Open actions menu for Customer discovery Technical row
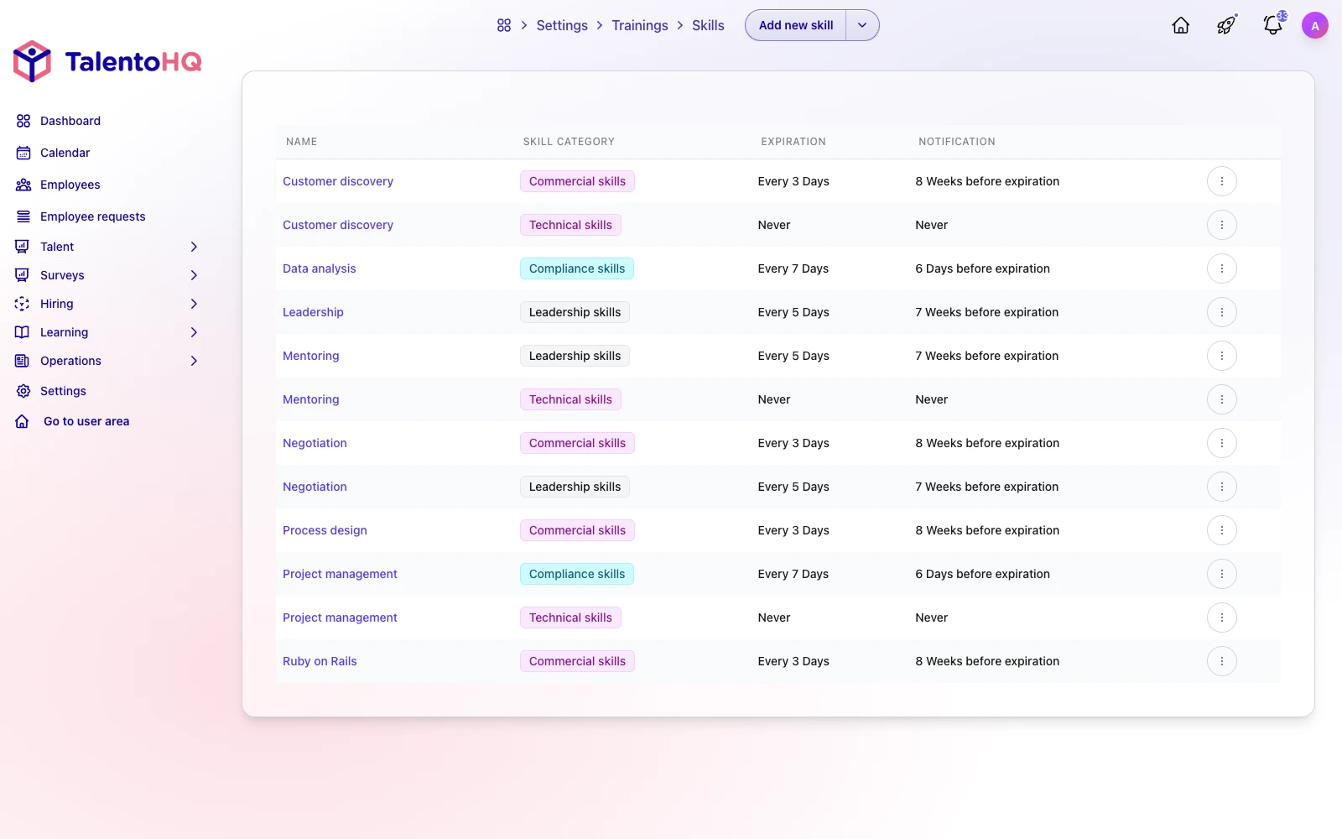The image size is (1342, 839). point(1222,225)
